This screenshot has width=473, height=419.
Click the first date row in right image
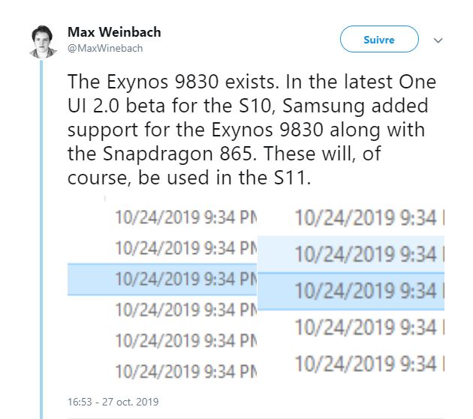[366, 218]
